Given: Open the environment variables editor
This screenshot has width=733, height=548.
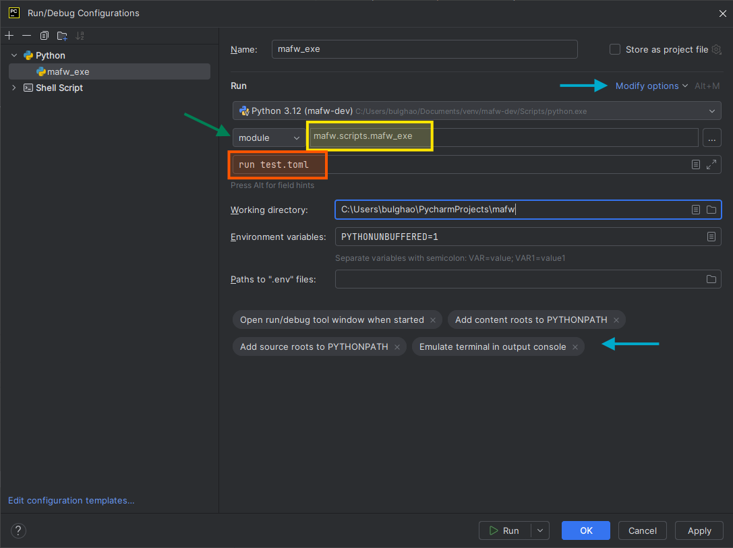Looking at the screenshot, I should [x=711, y=237].
